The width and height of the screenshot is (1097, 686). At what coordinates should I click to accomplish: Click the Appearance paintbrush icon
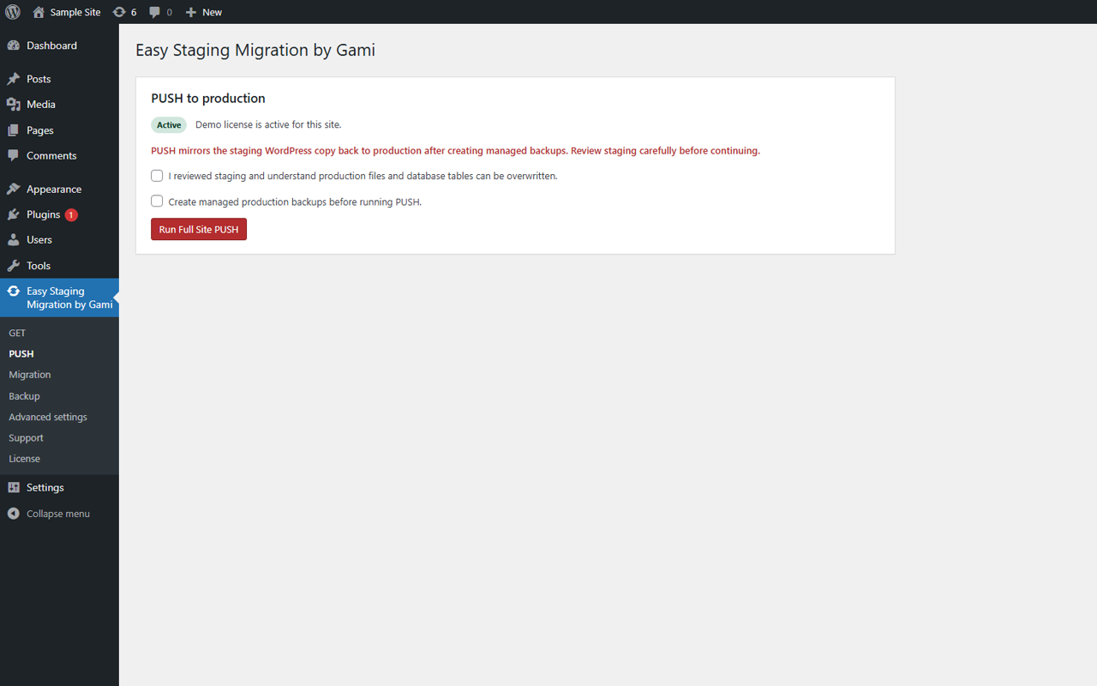14,189
